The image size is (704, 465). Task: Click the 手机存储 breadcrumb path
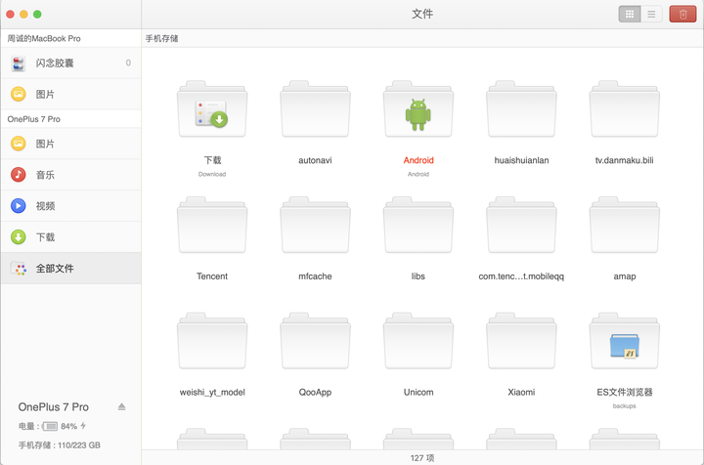(x=161, y=38)
